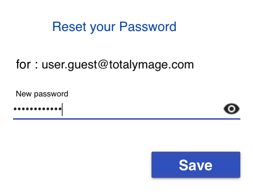Click the word 'your' in the heading
Image resolution: width=253 pixels, height=195 pixels.
point(103,27)
